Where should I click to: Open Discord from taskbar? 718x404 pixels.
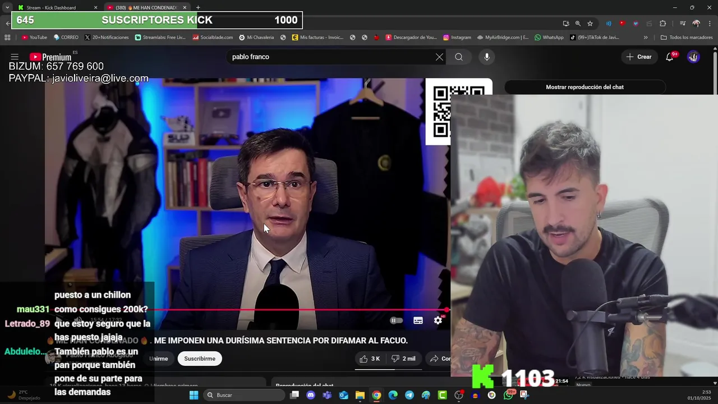pos(311,395)
